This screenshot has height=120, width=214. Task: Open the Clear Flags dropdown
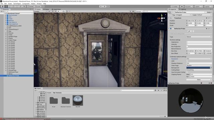[x=199, y=65]
